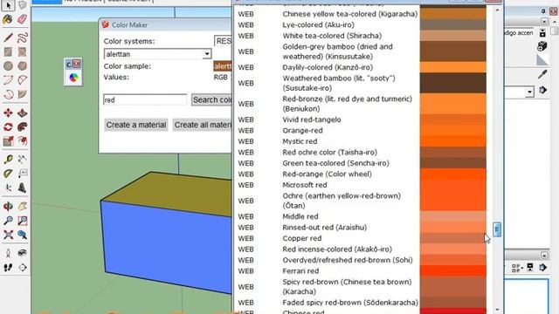Click the color list scroll-down arrow

[x=497, y=310]
